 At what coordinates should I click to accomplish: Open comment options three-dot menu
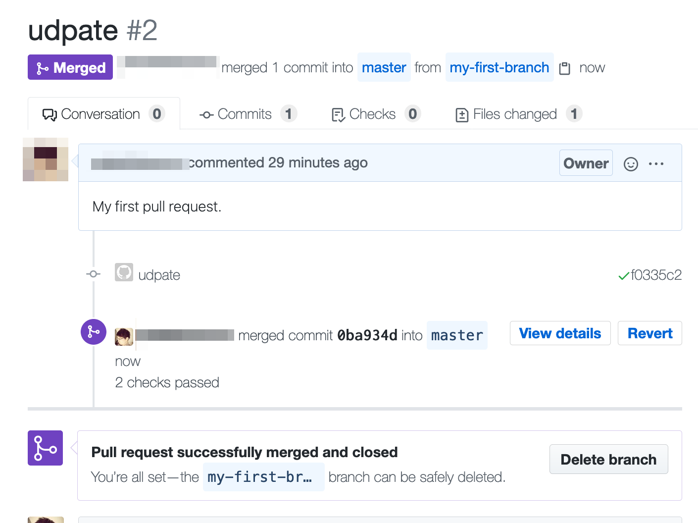pyautogui.click(x=656, y=163)
